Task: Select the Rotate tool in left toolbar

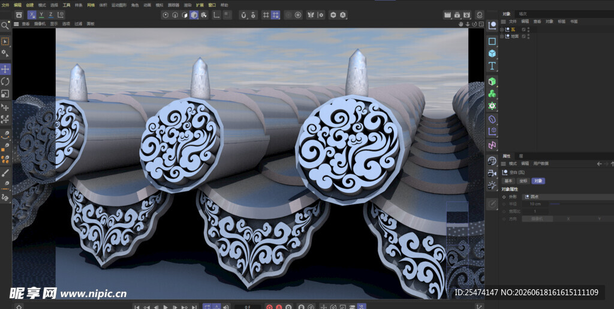Action: pyautogui.click(x=5, y=81)
